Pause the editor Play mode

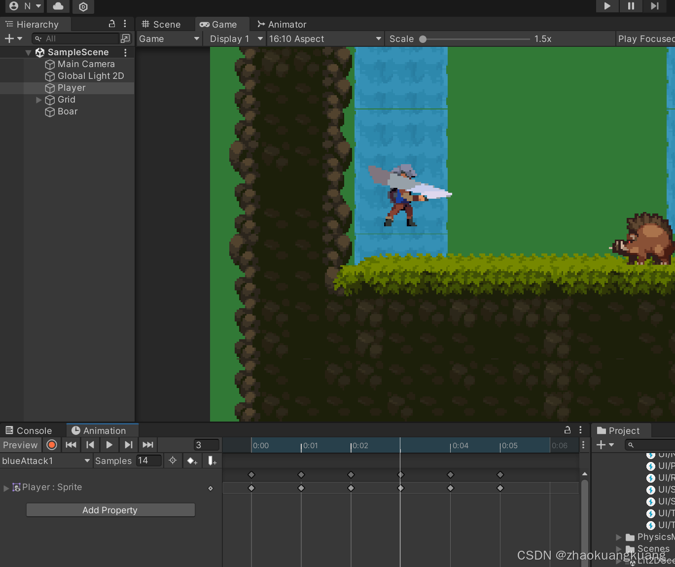[x=631, y=6]
